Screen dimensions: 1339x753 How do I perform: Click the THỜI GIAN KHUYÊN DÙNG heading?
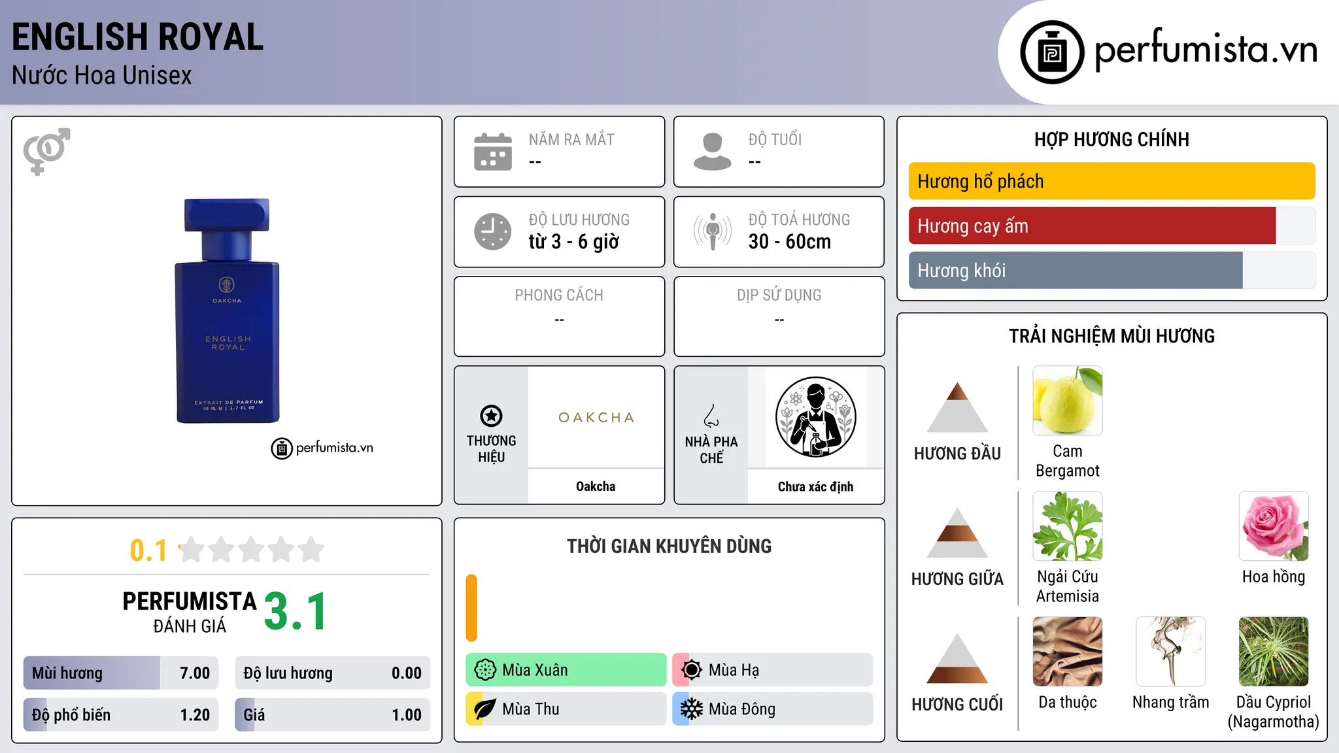click(669, 546)
